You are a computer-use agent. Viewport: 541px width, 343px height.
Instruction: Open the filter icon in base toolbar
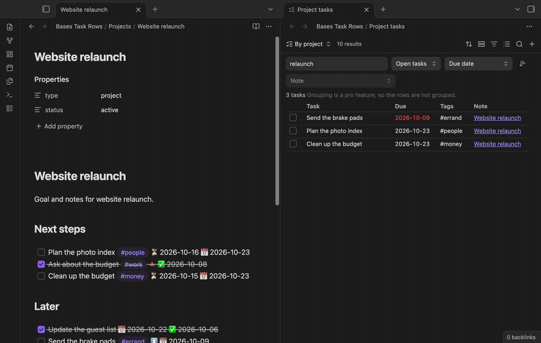point(494,44)
